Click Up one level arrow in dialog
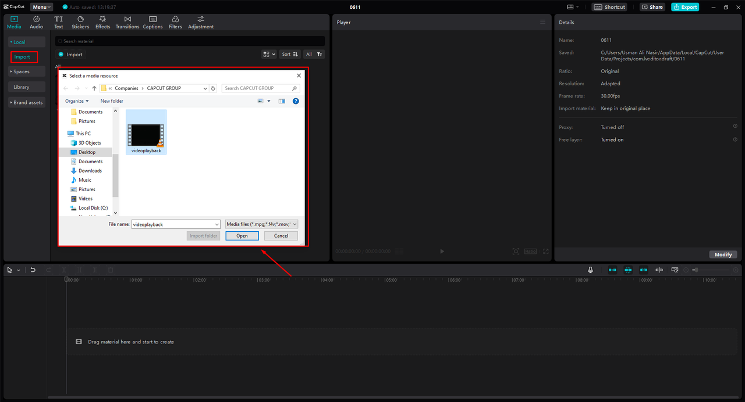The width and height of the screenshot is (745, 402). tap(94, 88)
